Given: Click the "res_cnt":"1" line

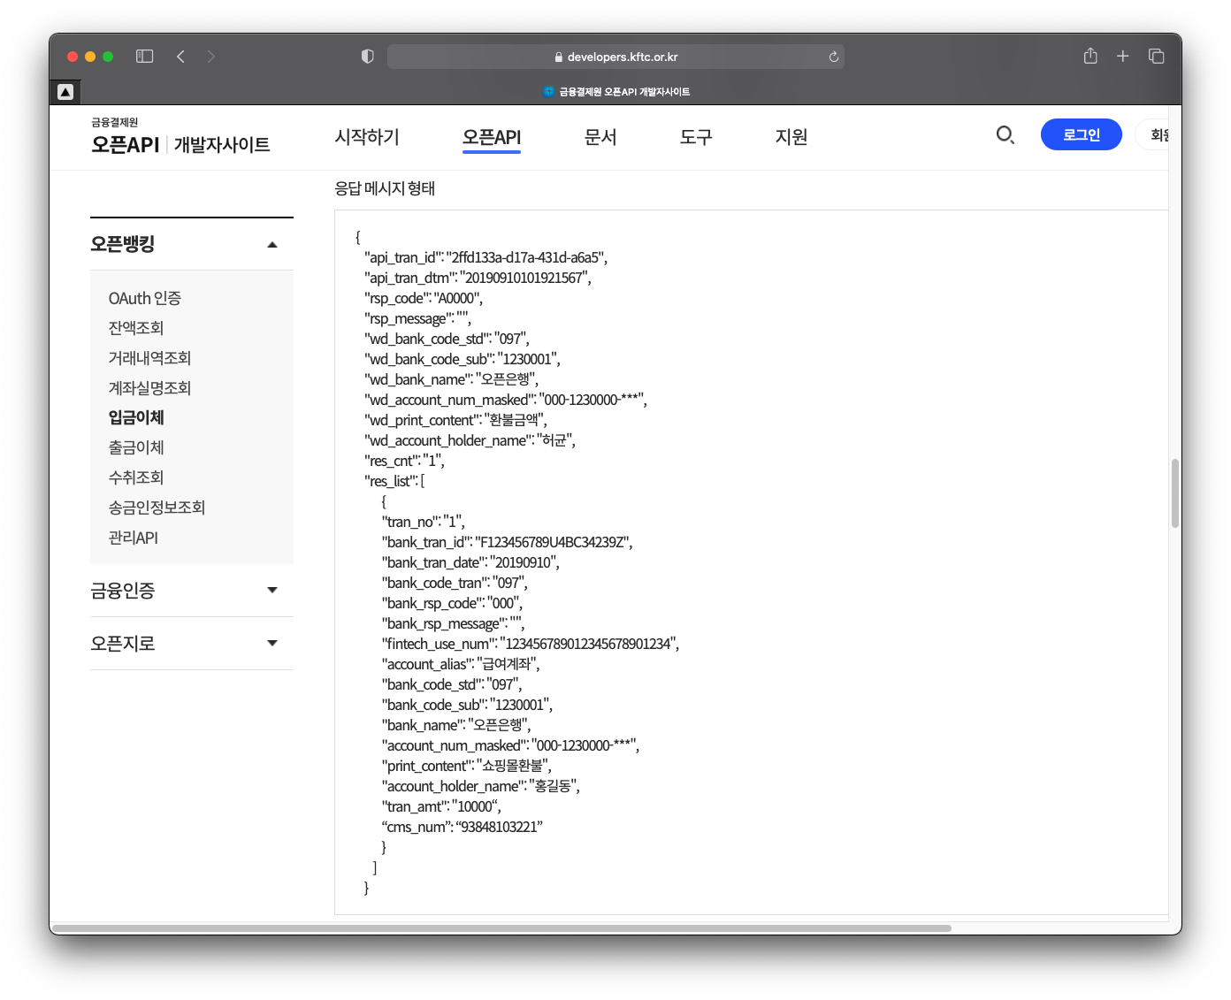Looking at the screenshot, I should (x=404, y=461).
